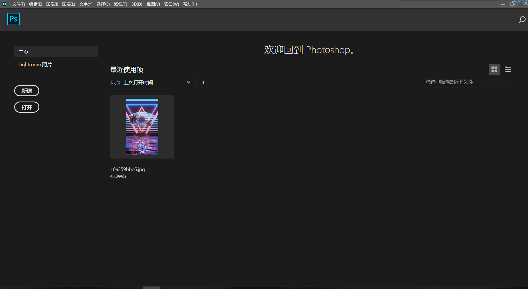The width and height of the screenshot is (528, 289).
Task: Reverse sort order with the arrow icon
Action: [x=203, y=82]
